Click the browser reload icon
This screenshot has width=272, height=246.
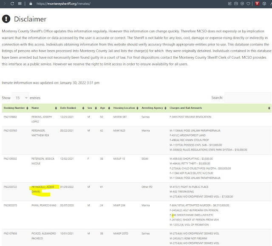click(12, 4)
